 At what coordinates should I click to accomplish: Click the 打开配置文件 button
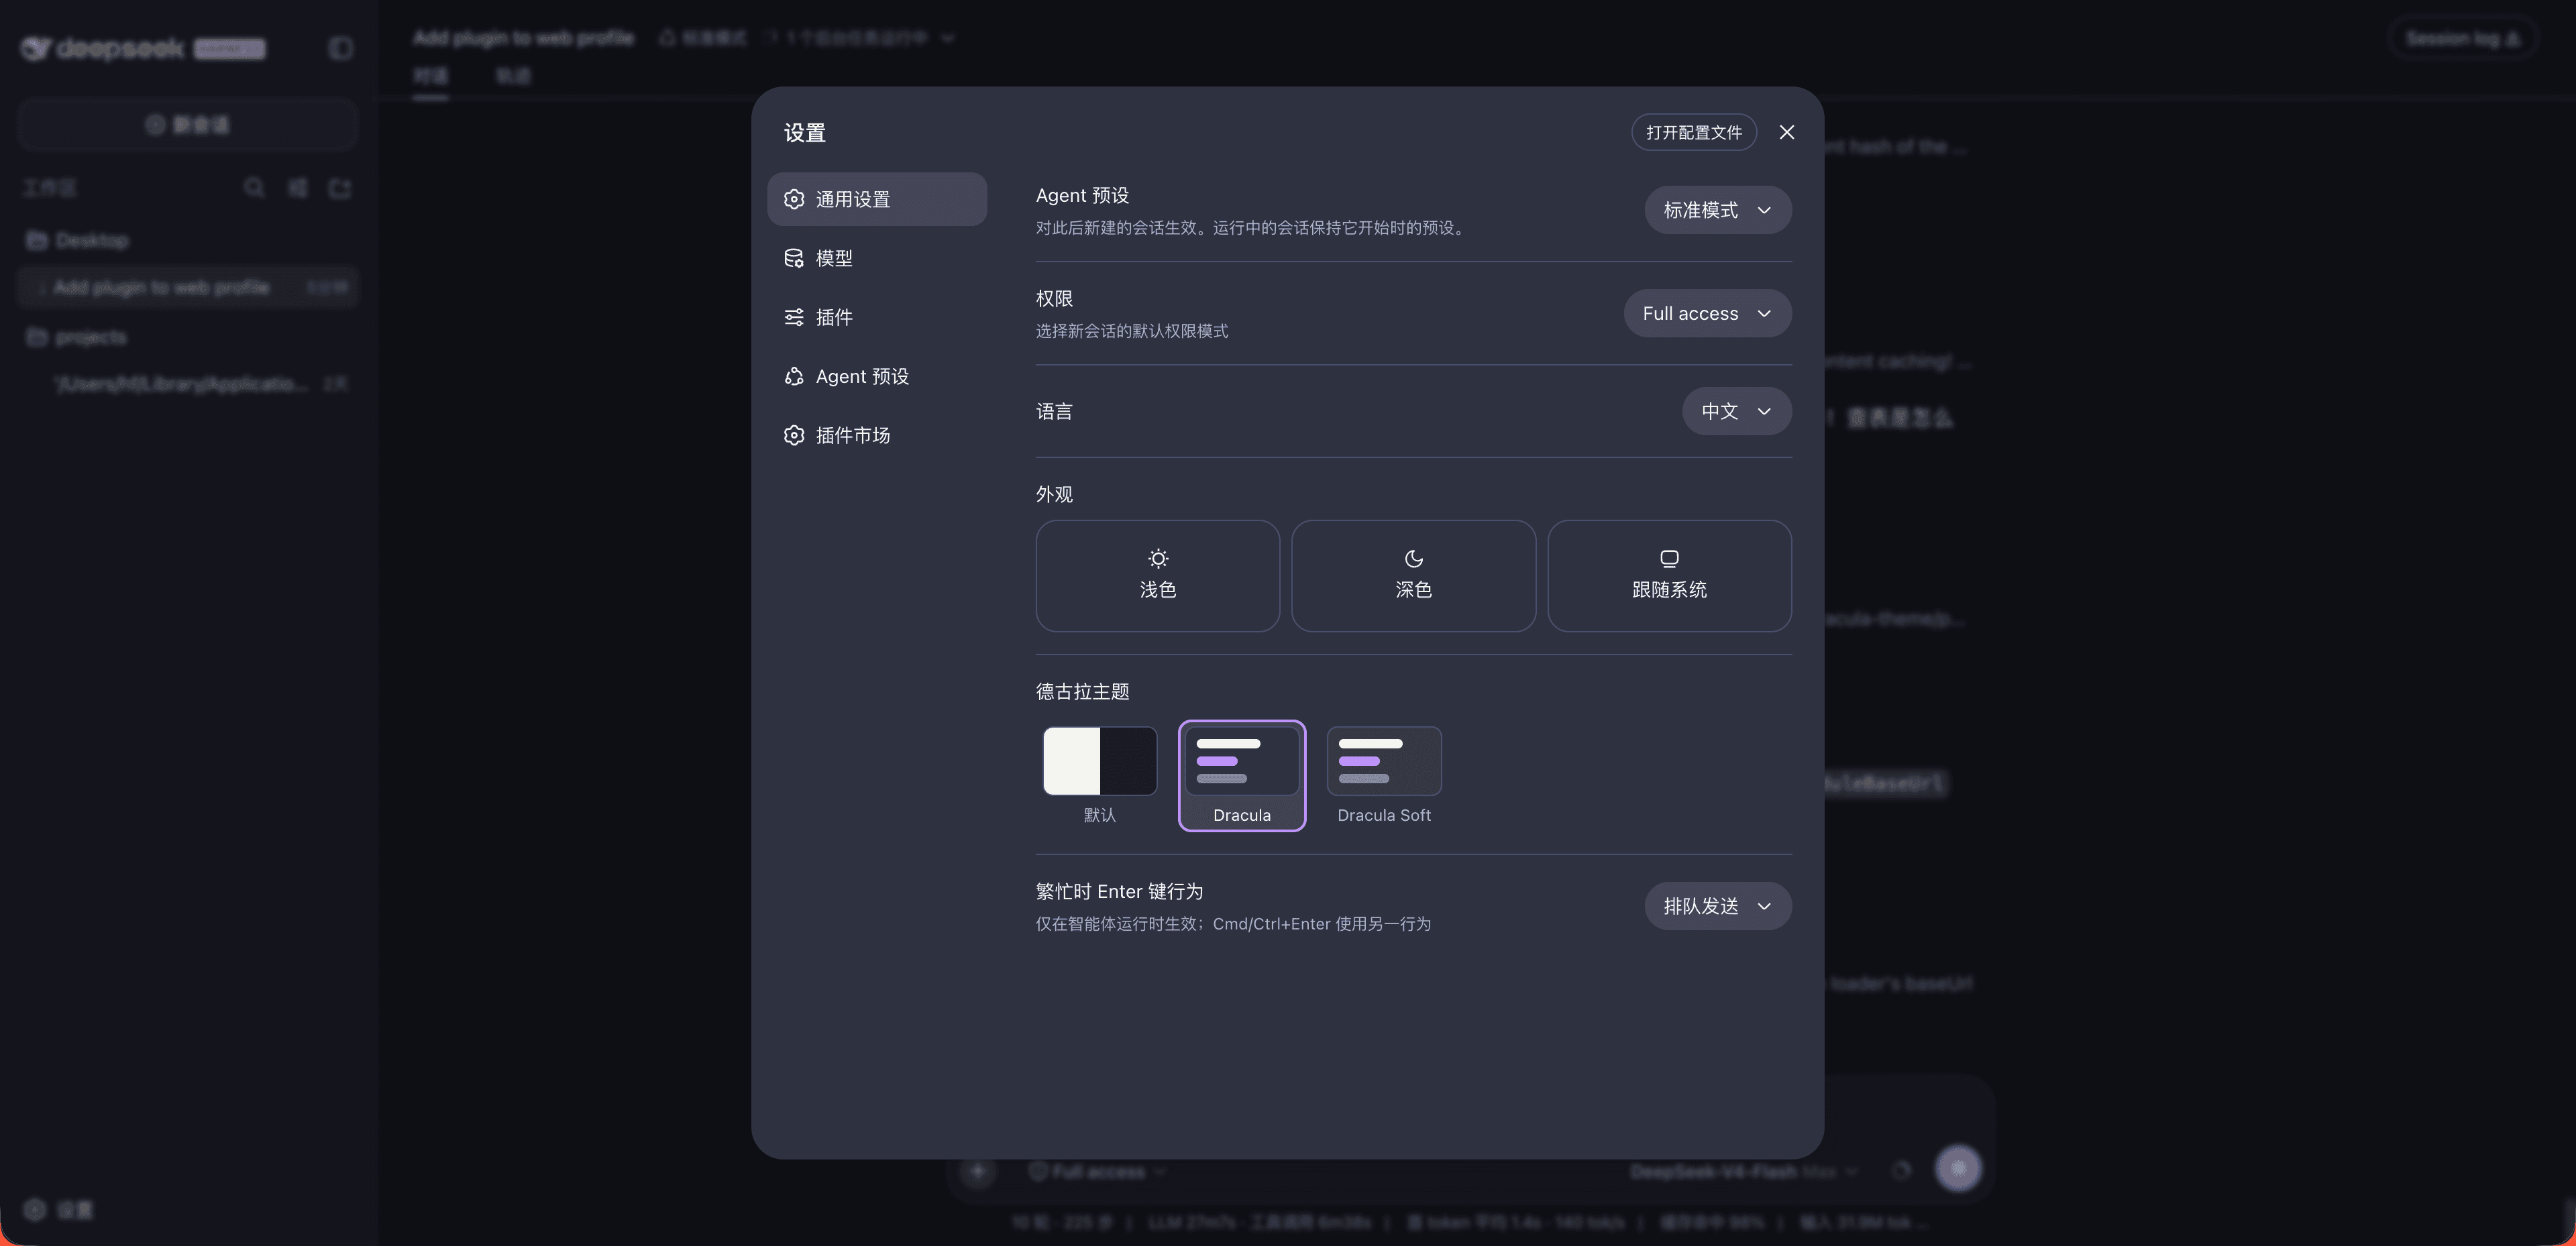pyautogui.click(x=1694, y=132)
